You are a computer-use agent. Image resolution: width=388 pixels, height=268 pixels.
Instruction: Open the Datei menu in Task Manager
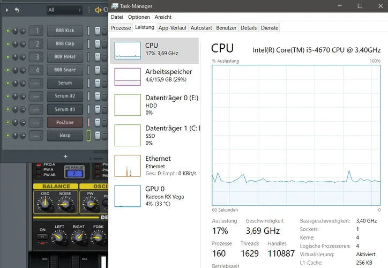(x=117, y=17)
